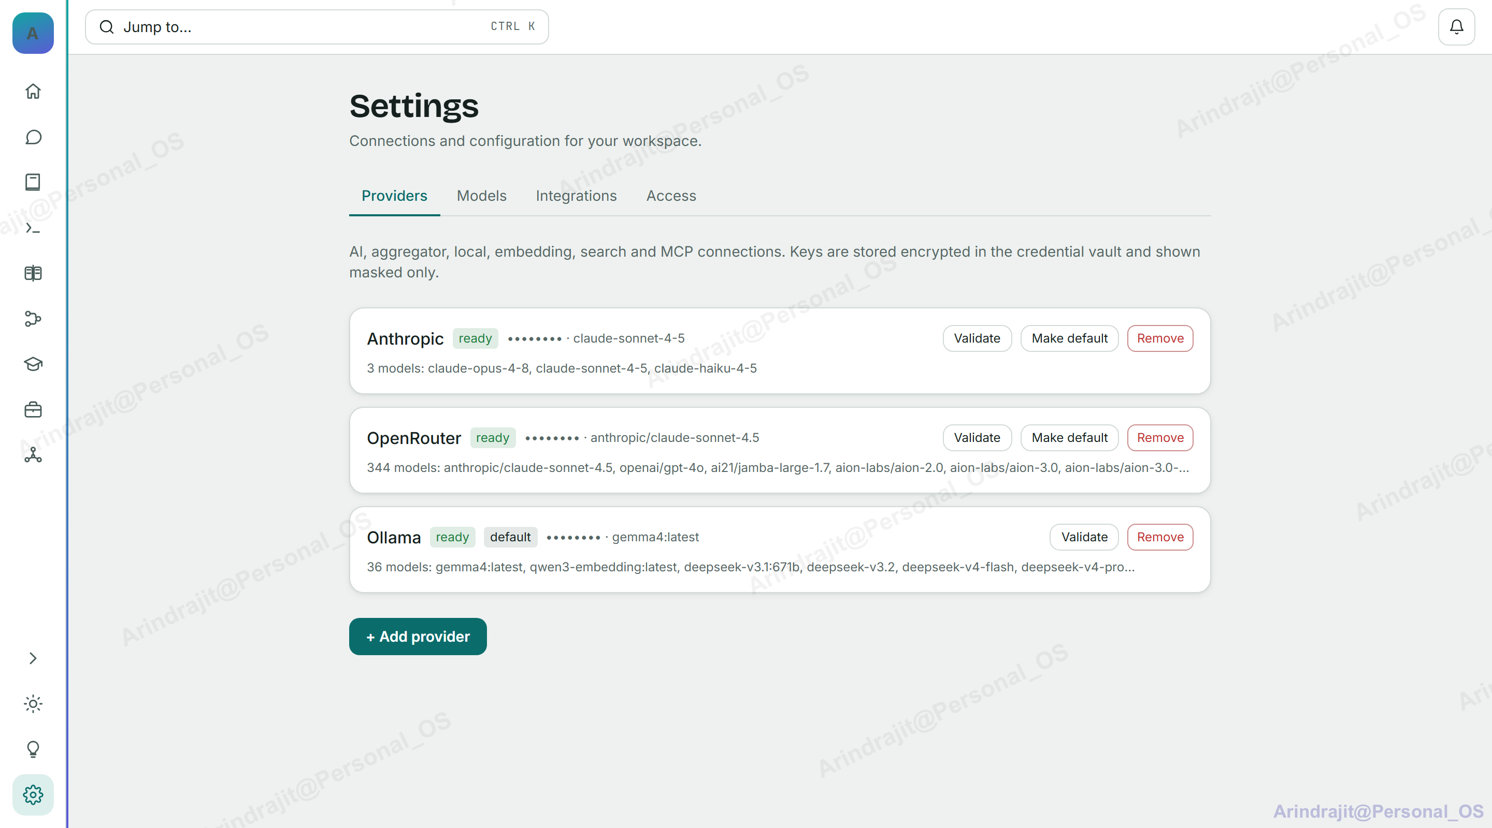Open the branching workflow icon in the sidebar
This screenshot has width=1492, height=828.
coord(33,319)
